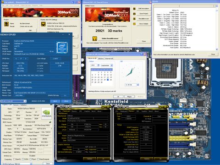Toggle the CUDA checkbox in GPU-Z
Screen dimensions: 220x165
click(x=23, y=159)
